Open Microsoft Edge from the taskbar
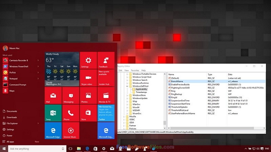This screenshot has height=152, width=271. pyautogui.click(x=87, y=149)
